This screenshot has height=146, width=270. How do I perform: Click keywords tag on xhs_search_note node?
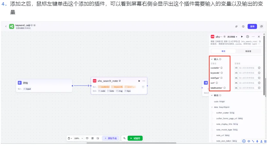[x=117, y=87]
